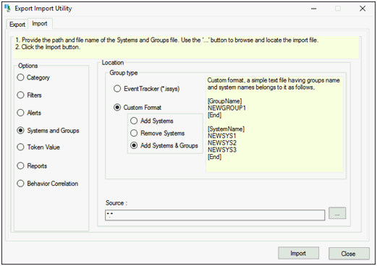Pick the Add Systems option
Image resolution: width=377 pixels, height=266 pixels.
click(x=152, y=121)
